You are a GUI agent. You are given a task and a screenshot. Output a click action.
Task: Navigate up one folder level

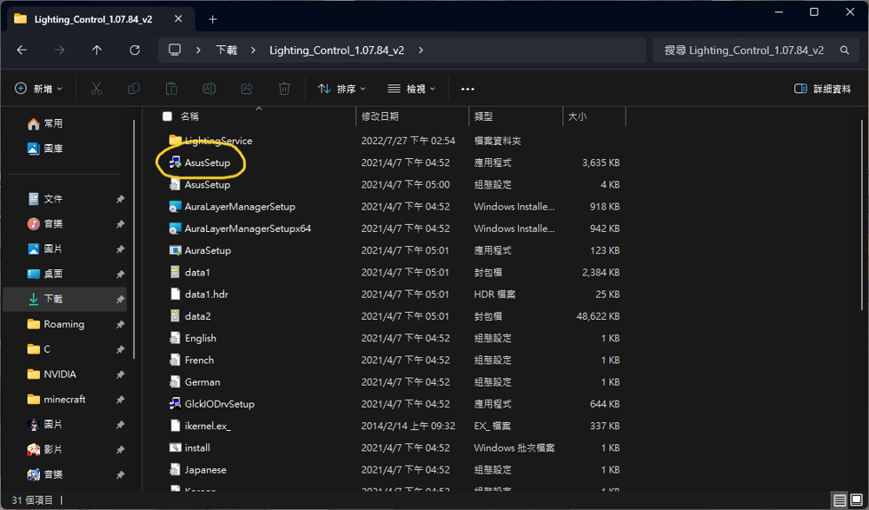click(97, 50)
